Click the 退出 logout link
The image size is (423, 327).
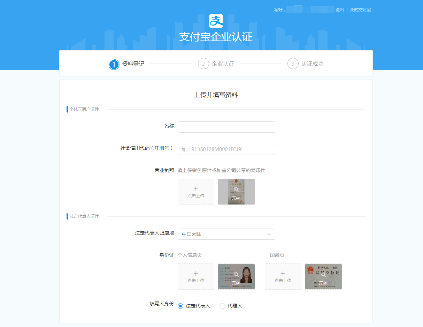pos(339,10)
